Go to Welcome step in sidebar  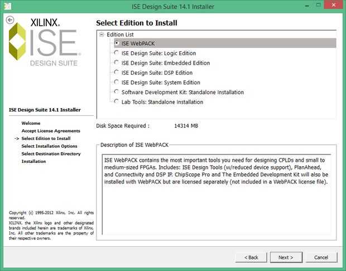tap(31, 123)
